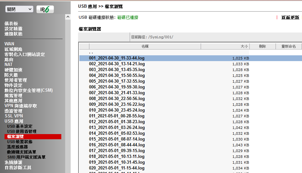Click 頁面更新 to refresh the page

(x=290, y=17)
